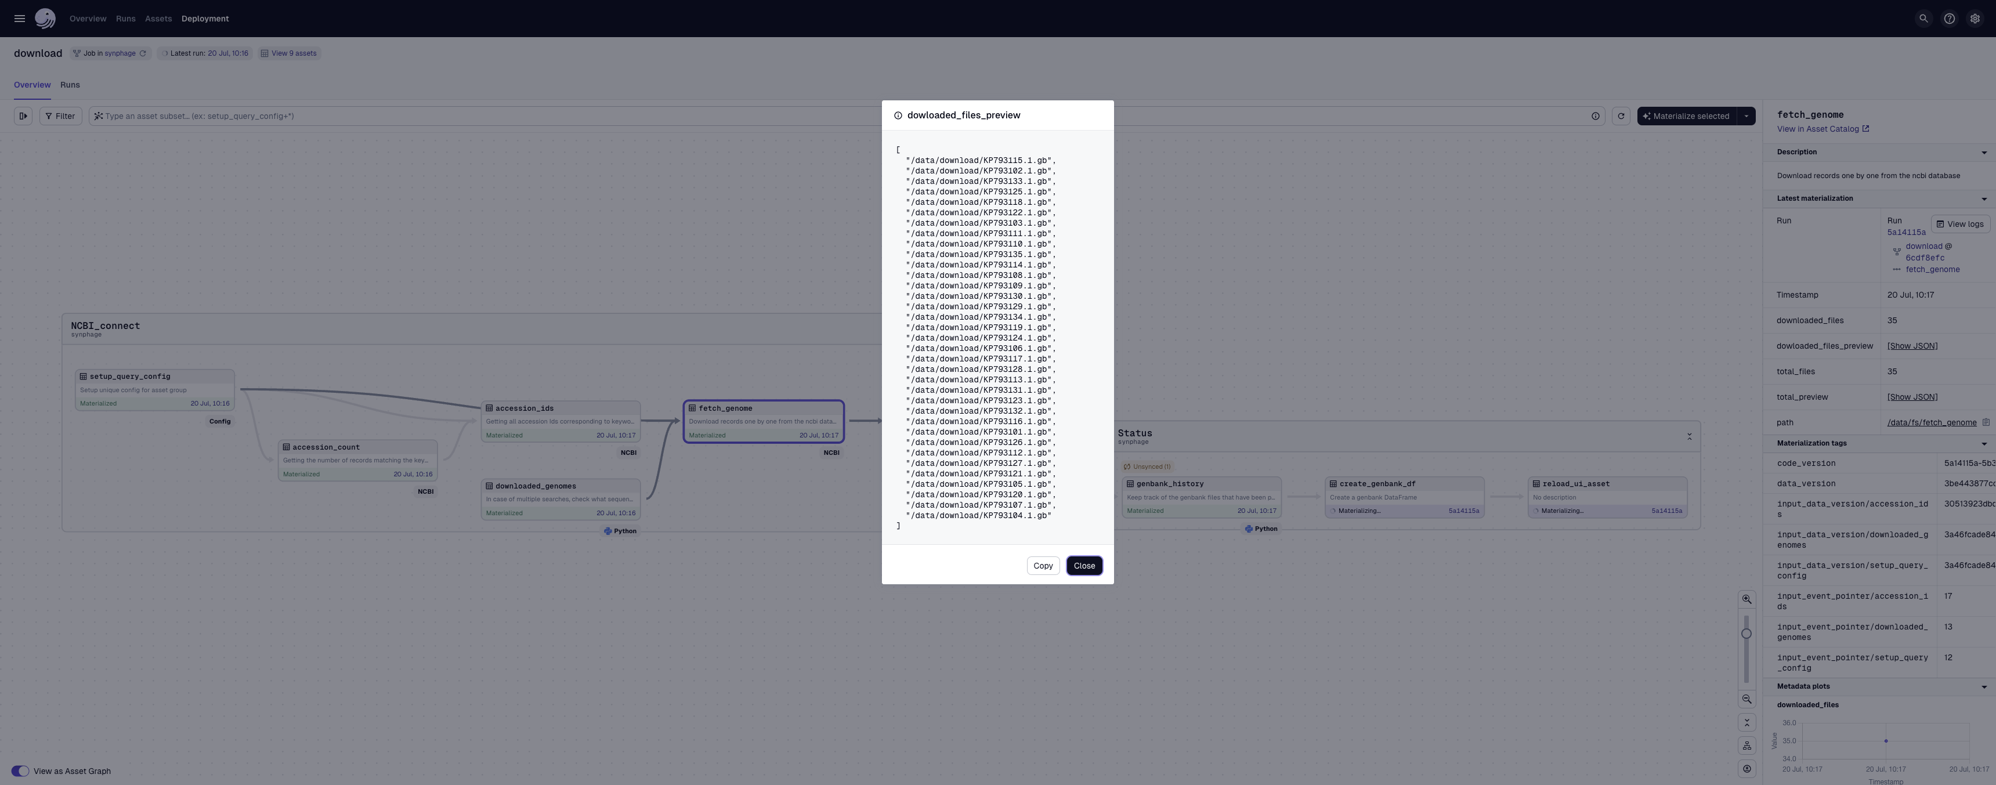Click the fit-to-screen icon on canvas

[1746, 723]
